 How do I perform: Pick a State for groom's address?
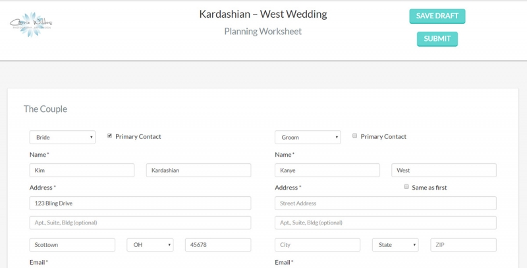(x=395, y=245)
